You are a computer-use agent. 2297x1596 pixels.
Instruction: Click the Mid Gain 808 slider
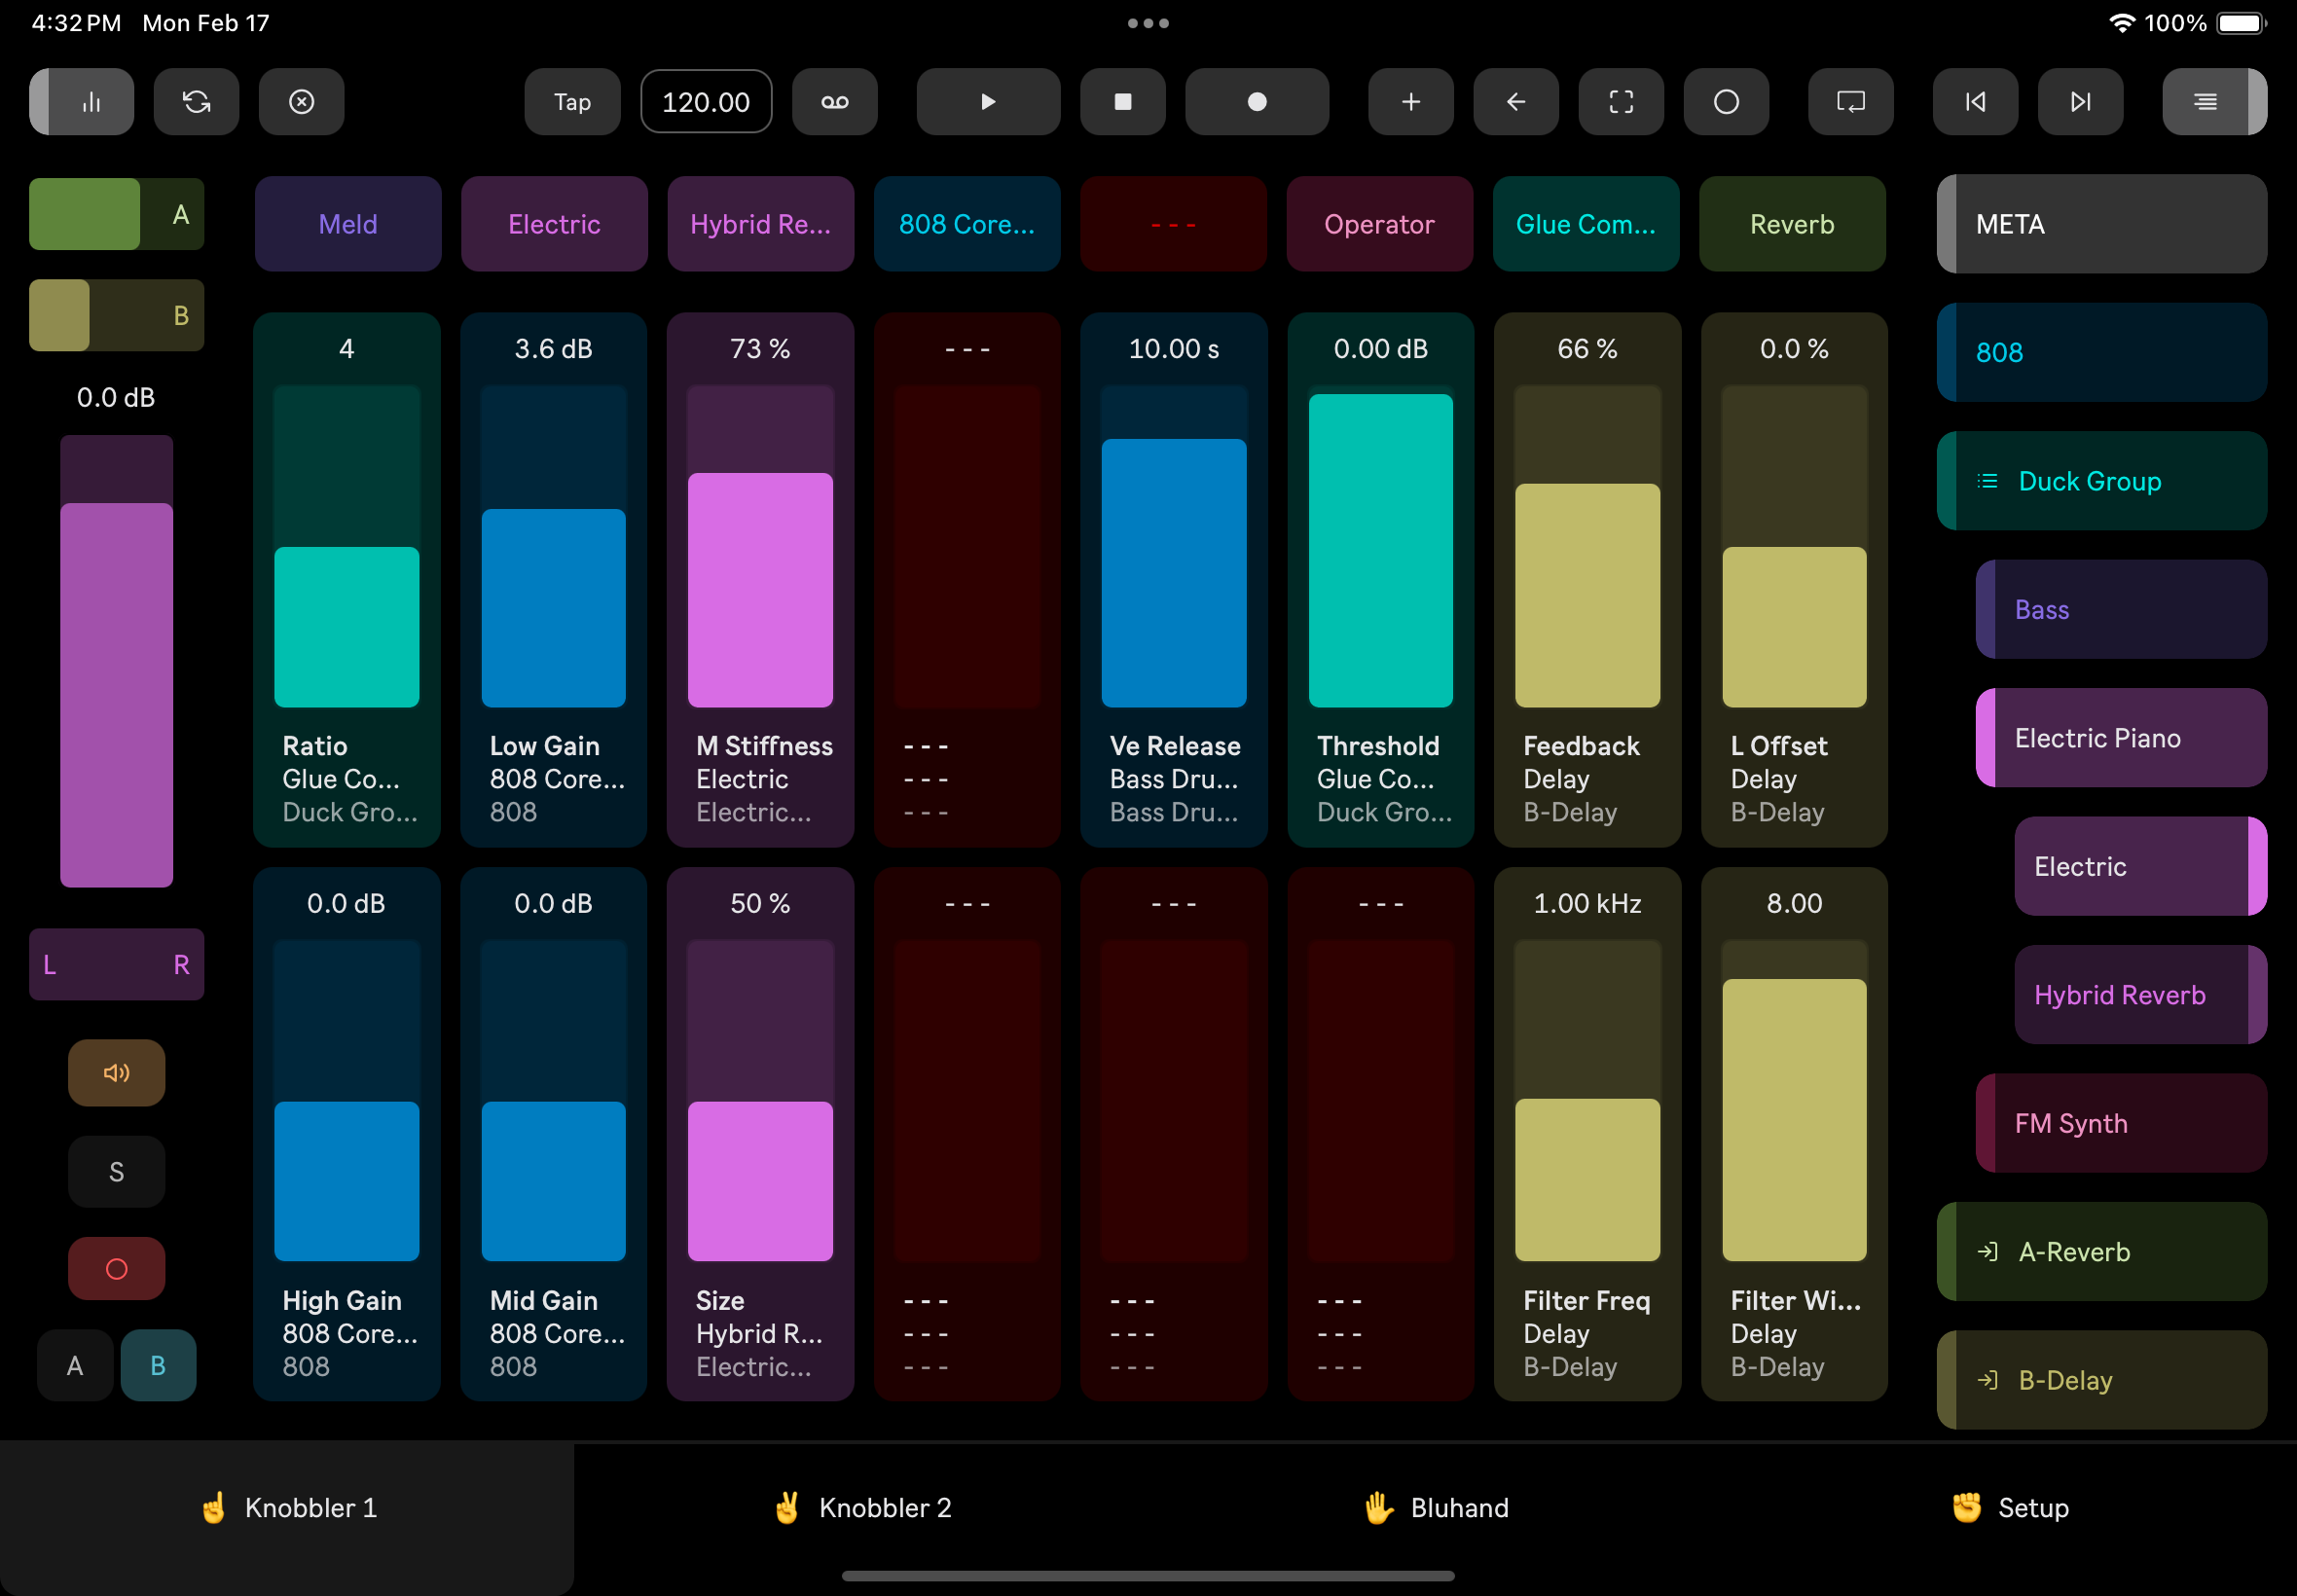click(x=554, y=1101)
